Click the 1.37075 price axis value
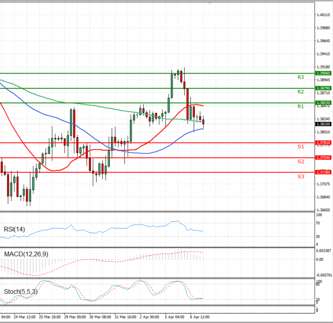Image resolution: width=333 pixels, height=323 pixels. [323, 184]
